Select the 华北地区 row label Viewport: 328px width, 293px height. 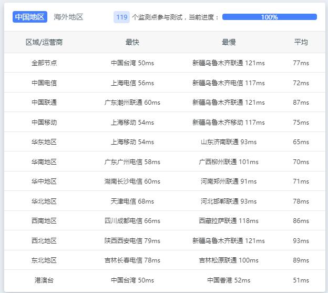44,201
